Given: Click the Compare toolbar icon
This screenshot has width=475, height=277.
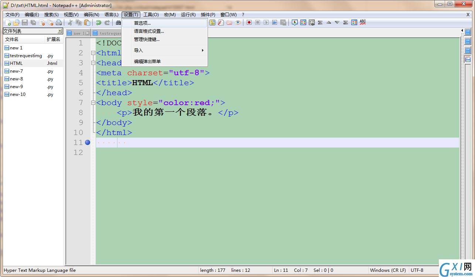Looking at the screenshot, I should click(x=303, y=22).
